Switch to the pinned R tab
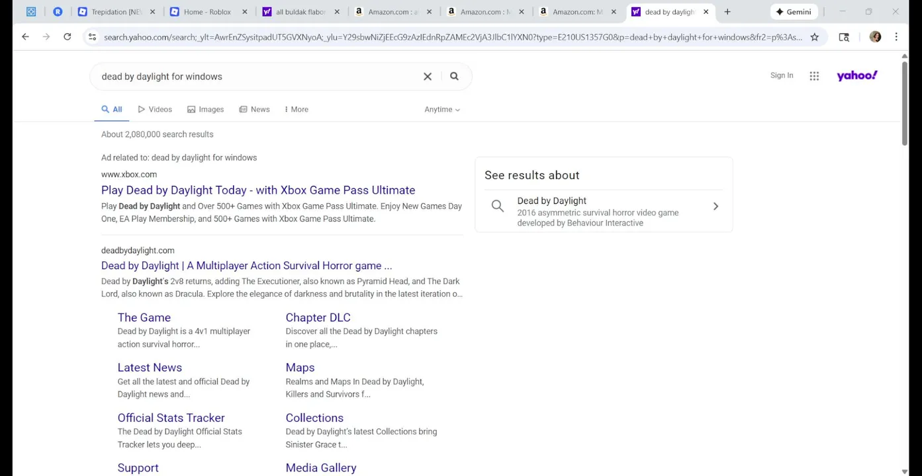Screen dimensions: 922x476 click(x=58, y=12)
